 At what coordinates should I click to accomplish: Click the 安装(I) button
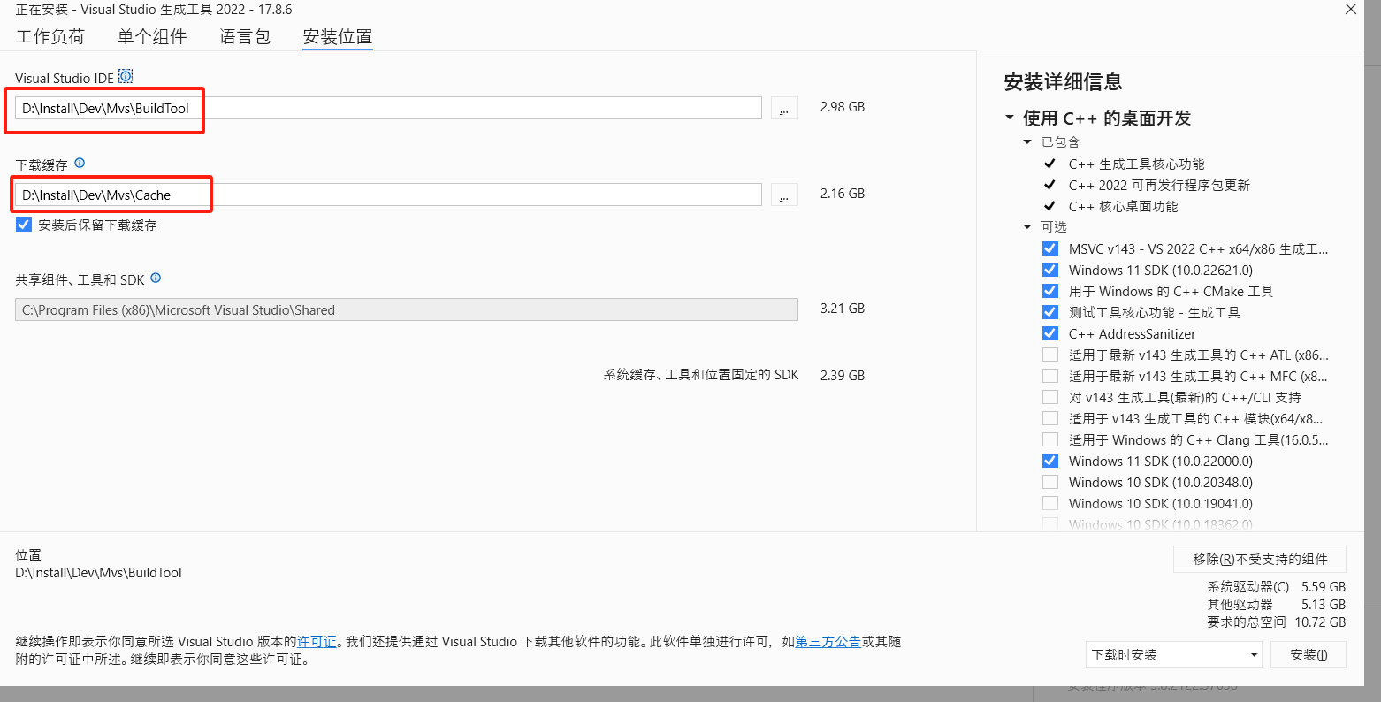1309,655
